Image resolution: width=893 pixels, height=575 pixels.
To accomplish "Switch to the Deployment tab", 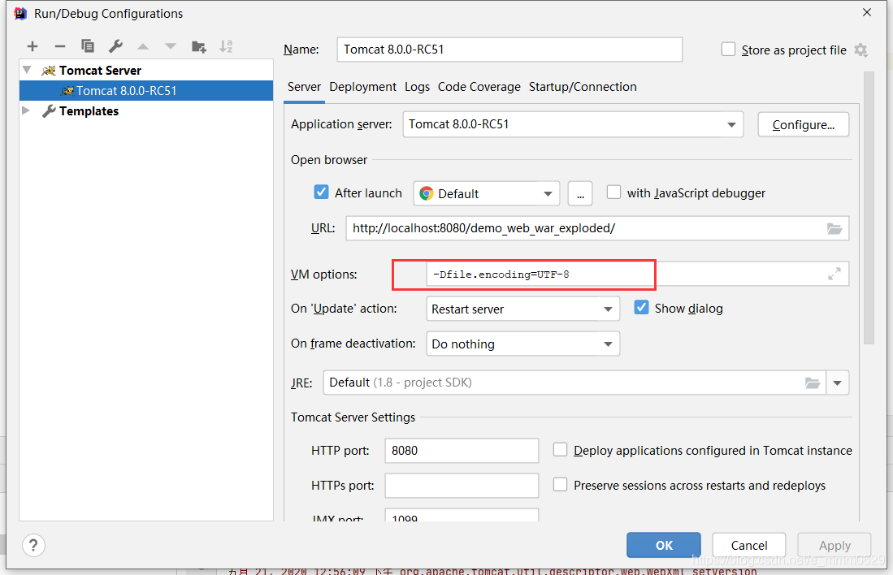I will 362,87.
